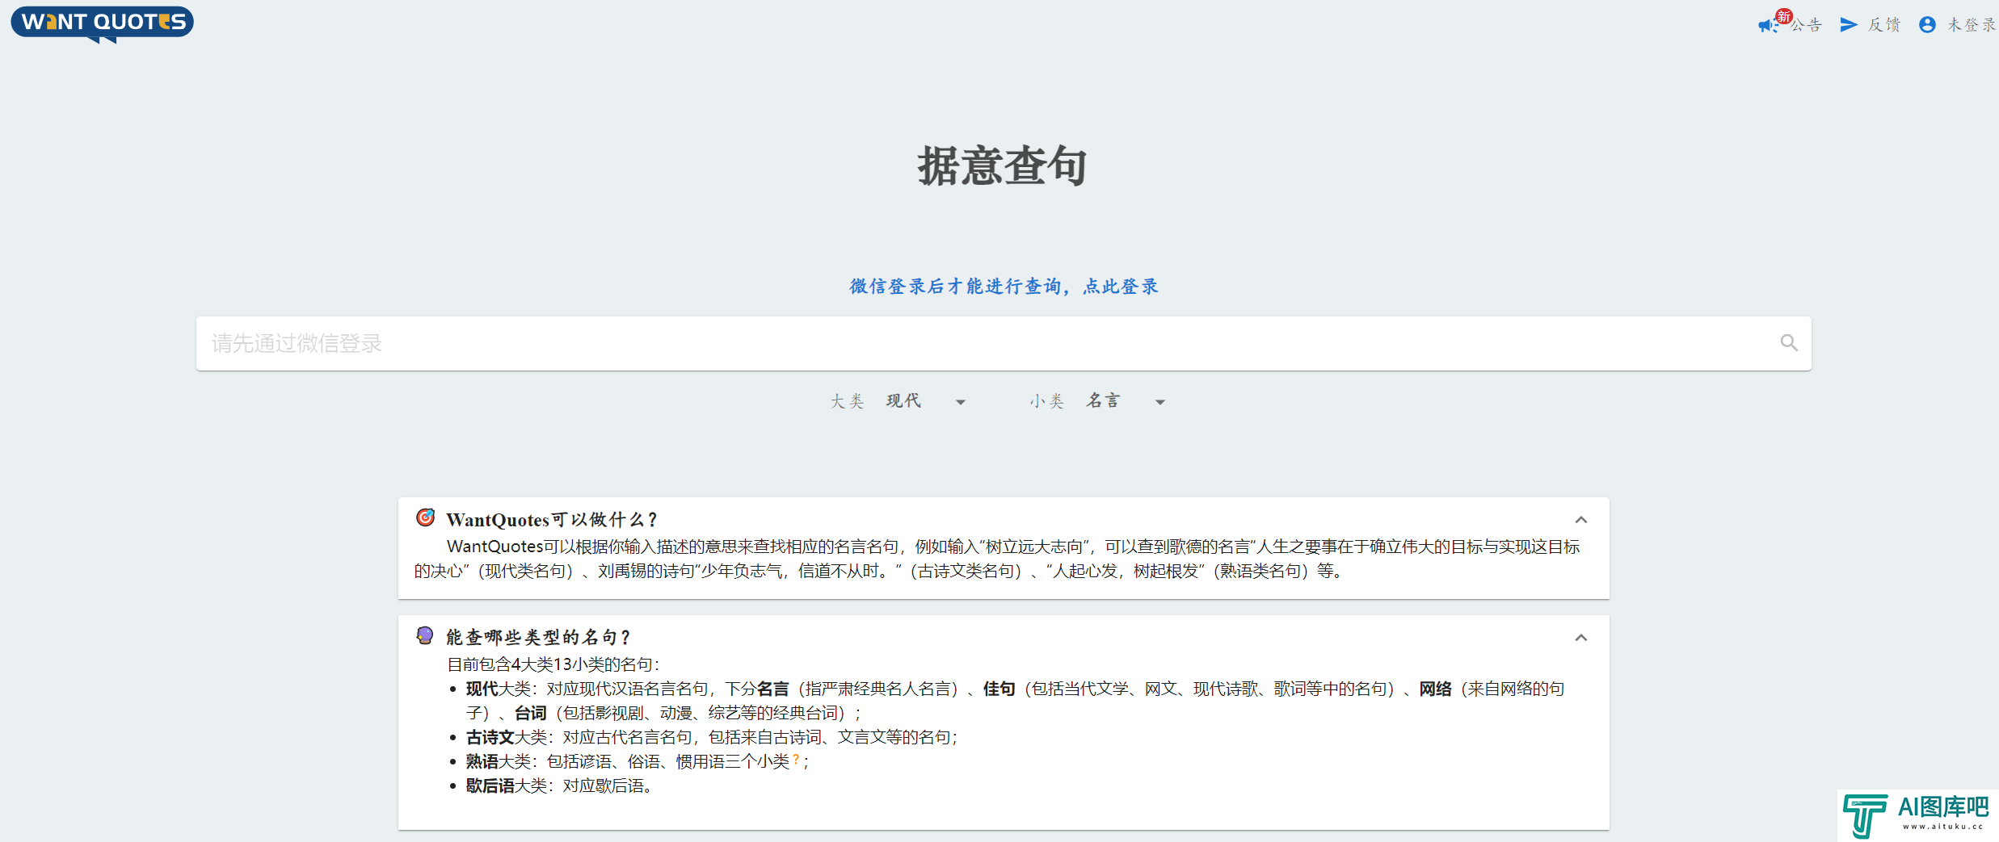
Task: Click the AI图库吧 watermark logo
Action: 1917,815
